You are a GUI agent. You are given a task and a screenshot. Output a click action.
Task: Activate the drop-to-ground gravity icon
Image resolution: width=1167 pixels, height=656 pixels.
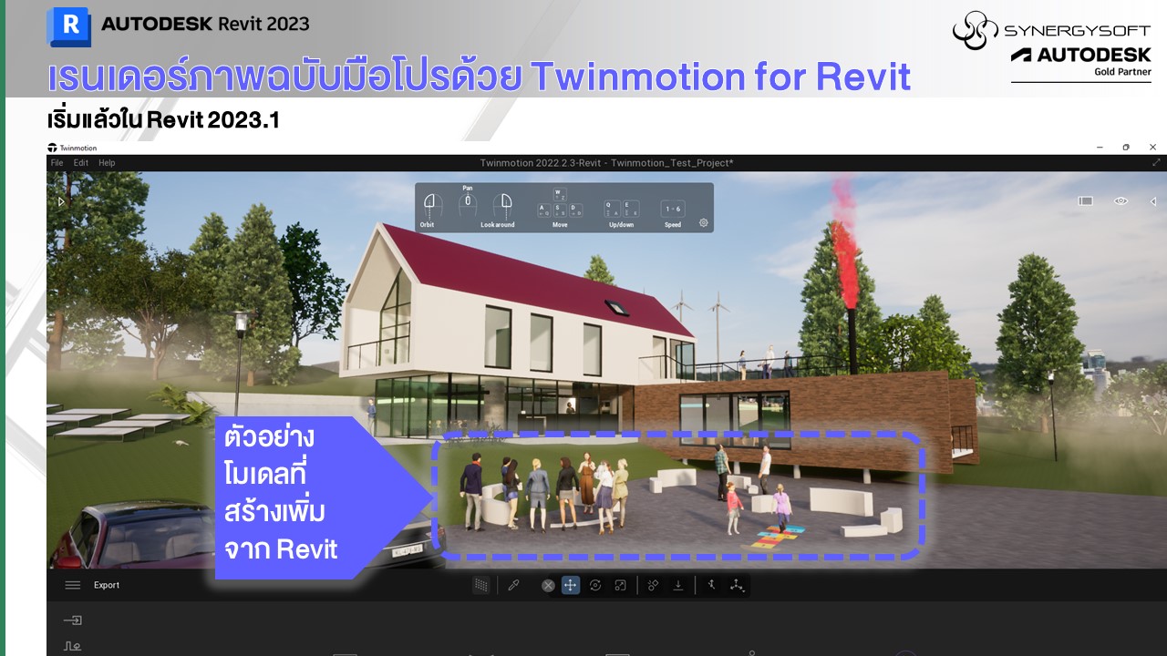click(678, 585)
